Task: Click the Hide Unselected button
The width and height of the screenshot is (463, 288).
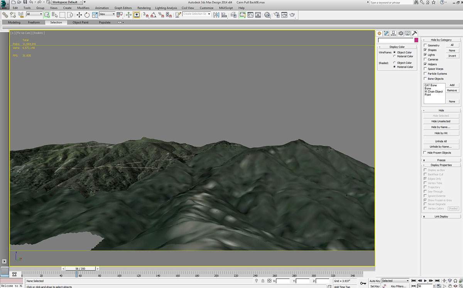Action: coord(441,121)
